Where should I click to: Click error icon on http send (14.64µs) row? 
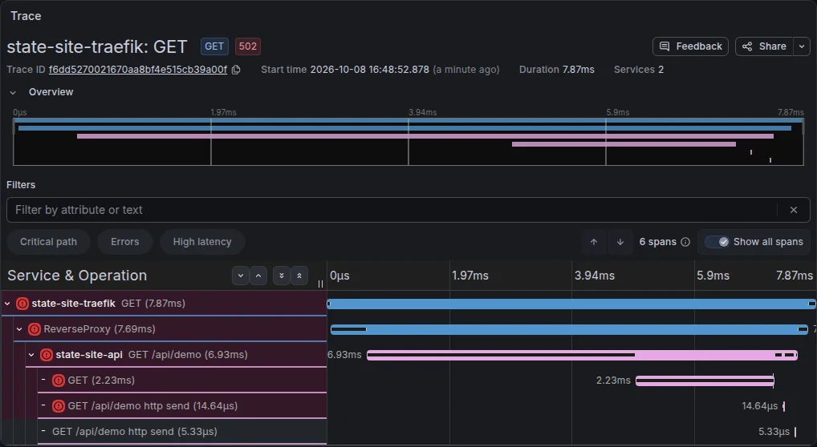point(59,406)
